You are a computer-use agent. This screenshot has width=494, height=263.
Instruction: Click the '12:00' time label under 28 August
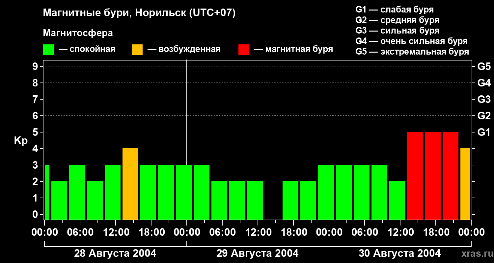(117, 232)
